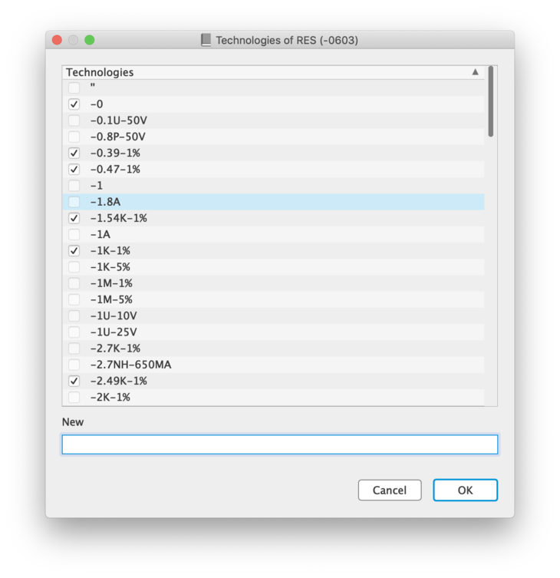This screenshot has width=560, height=578.
Task: Focus the New technology text field
Action: pyautogui.click(x=280, y=444)
